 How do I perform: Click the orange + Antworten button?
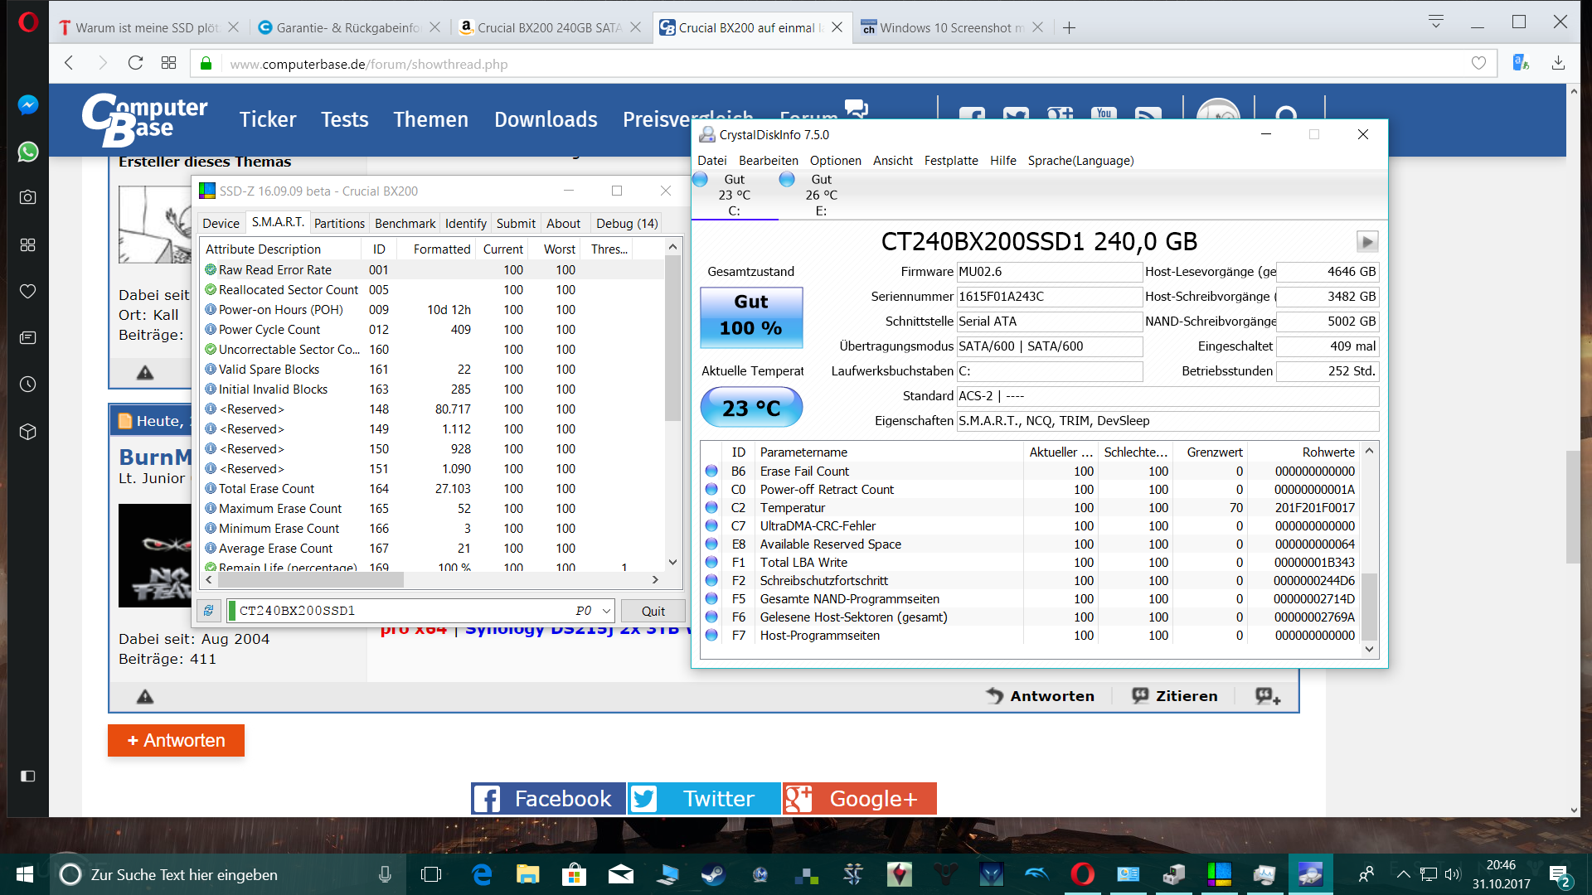(176, 740)
